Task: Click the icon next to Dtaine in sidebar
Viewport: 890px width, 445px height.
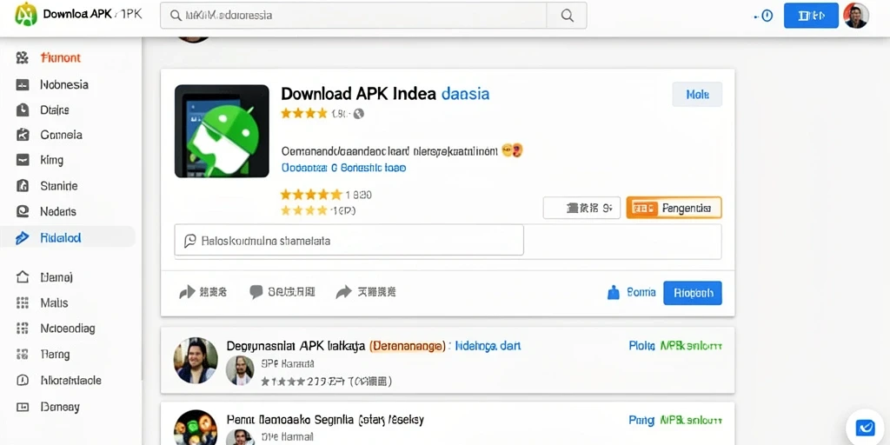Action: click(22, 110)
